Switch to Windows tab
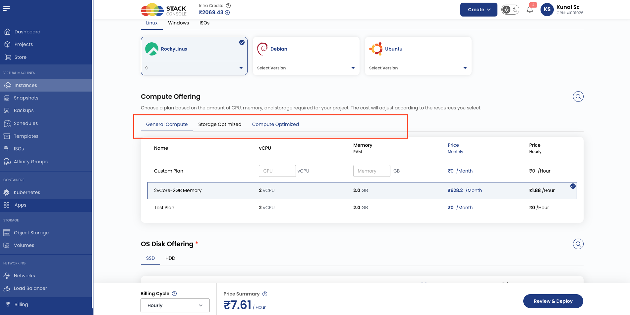Image resolution: width=630 pixels, height=315 pixels. click(x=178, y=23)
